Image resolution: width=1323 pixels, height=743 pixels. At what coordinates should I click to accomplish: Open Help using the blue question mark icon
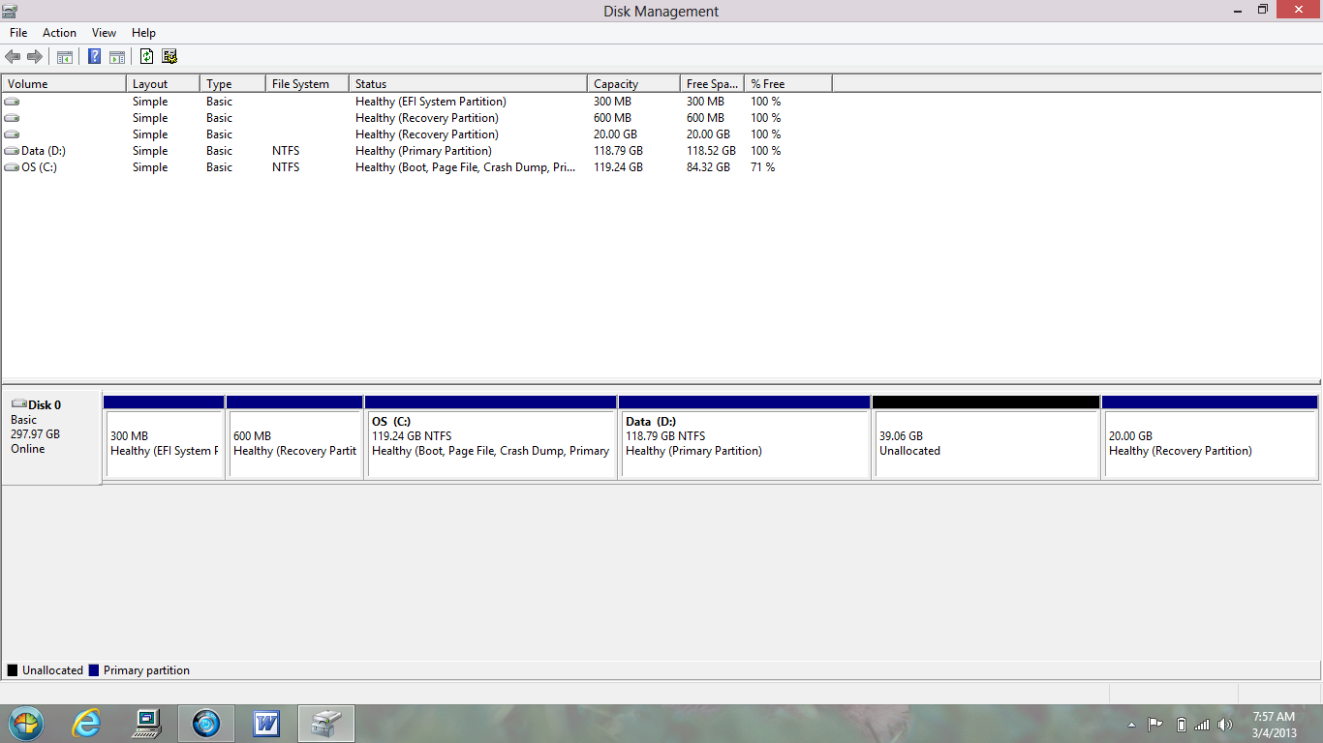94,57
